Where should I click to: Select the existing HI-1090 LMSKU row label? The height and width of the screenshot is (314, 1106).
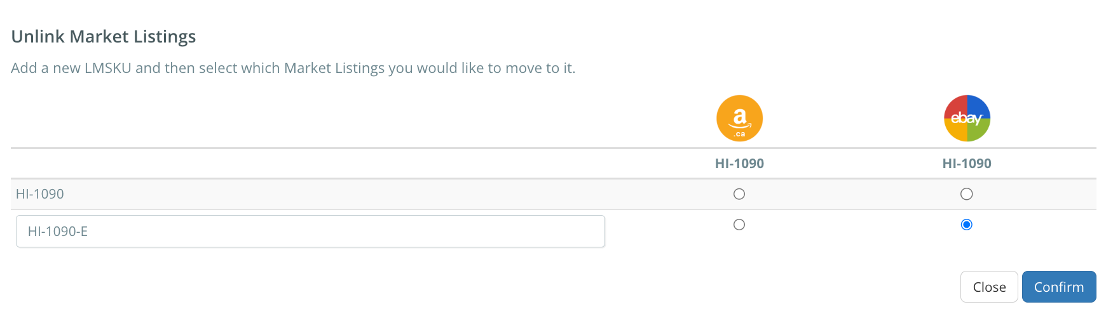[x=40, y=194]
